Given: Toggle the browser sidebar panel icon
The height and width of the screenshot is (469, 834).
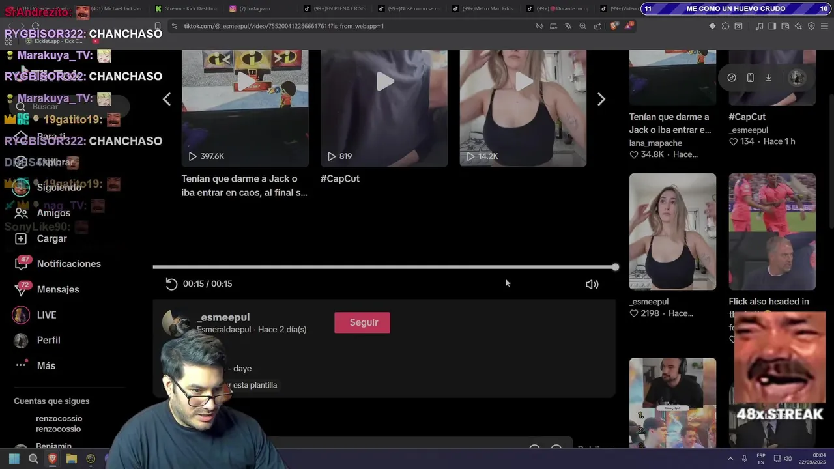Looking at the screenshot, I should [x=772, y=26].
